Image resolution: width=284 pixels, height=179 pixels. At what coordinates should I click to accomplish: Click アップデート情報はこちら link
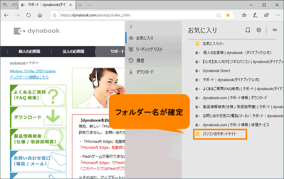tap(29, 77)
